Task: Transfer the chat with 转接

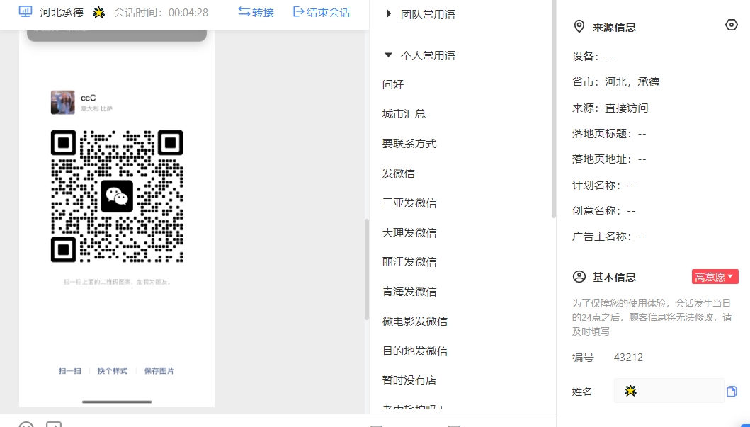Action: pos(256,13)
